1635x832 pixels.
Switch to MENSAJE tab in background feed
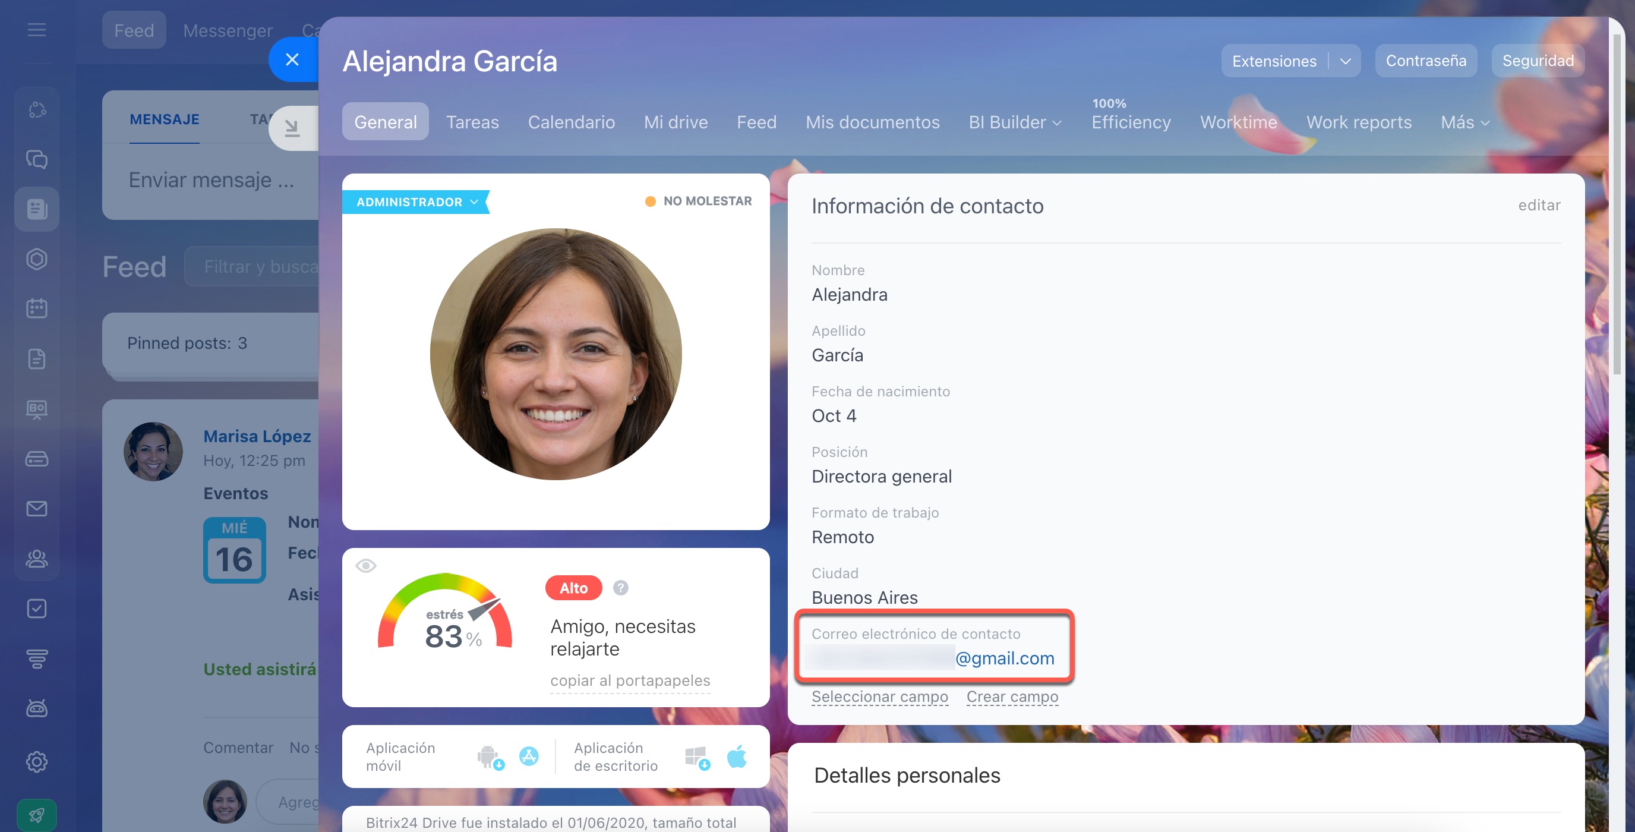[x=165, y=119]
